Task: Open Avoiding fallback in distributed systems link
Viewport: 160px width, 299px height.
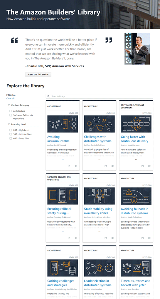Action: click(x=134, y=211)
